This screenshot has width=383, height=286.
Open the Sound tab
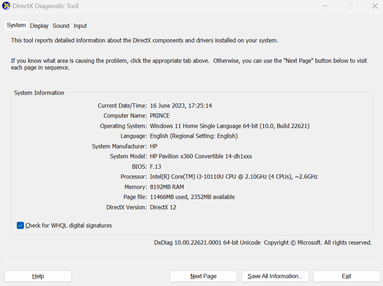coord(61,26)
